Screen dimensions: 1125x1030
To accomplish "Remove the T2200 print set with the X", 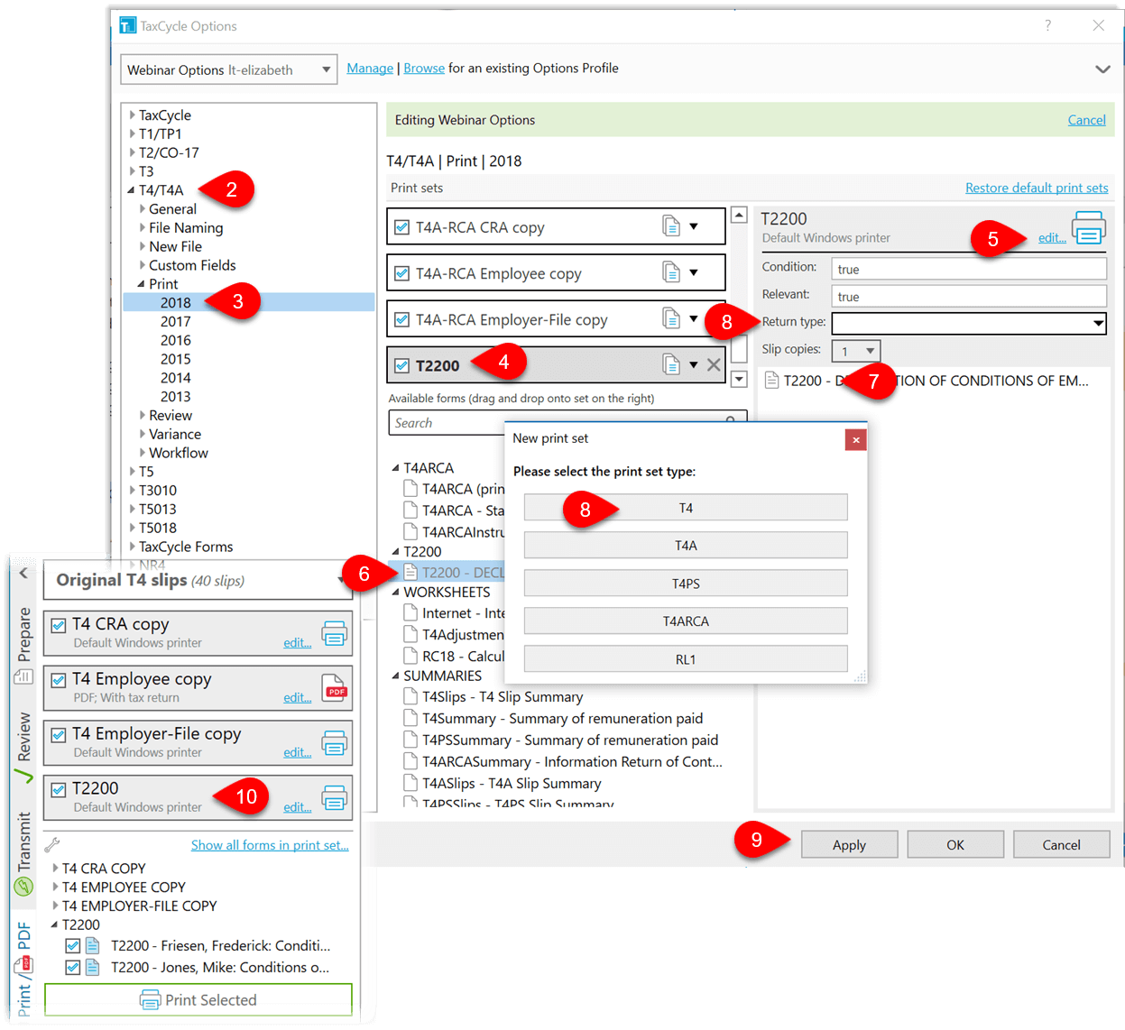I will (714, 364).
